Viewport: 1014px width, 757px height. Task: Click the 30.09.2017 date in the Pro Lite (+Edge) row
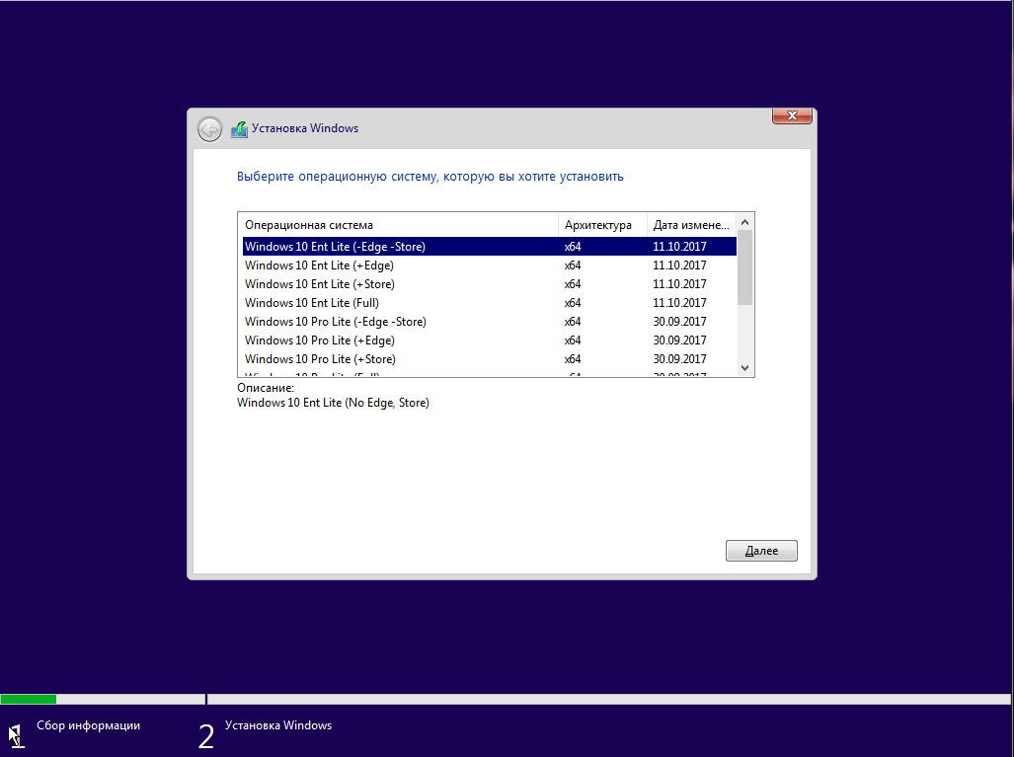(x=679, y=341)
